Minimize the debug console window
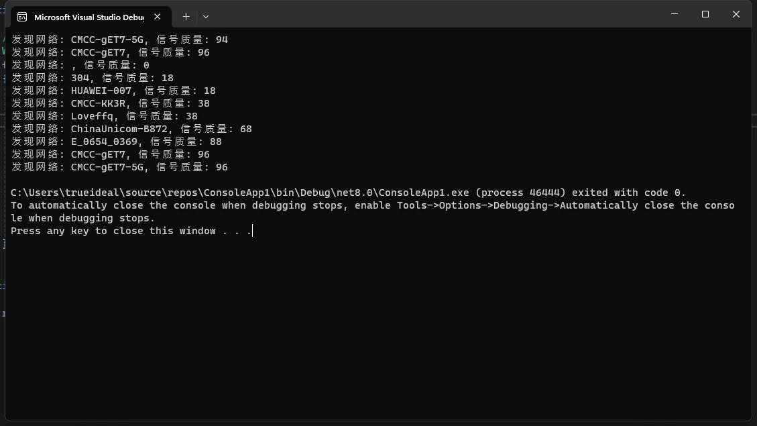Image resolution: width=757 pixels, height=426 pixels. point(675,14)
